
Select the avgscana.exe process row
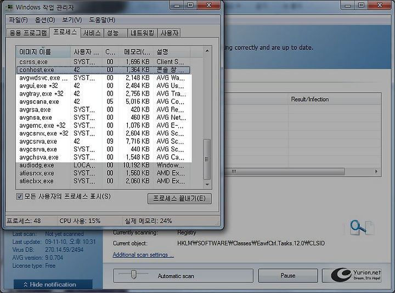pyautogui.click(x=103, y=102)
